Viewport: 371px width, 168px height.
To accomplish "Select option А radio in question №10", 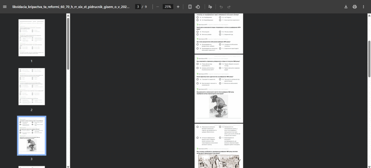I will [198, 79].
